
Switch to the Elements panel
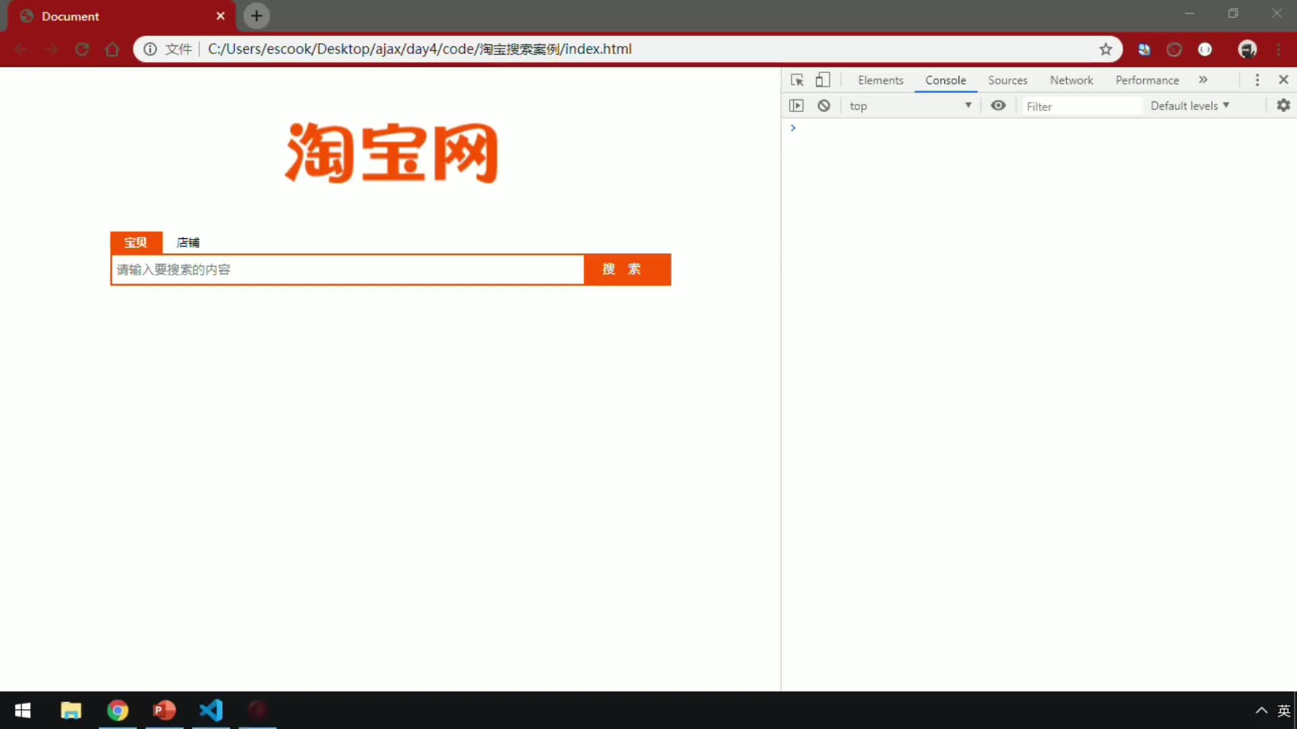click(880, 80)
